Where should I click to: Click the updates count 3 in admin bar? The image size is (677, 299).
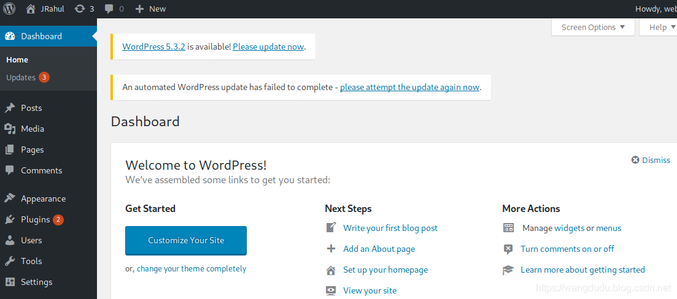tap(91, 9)
